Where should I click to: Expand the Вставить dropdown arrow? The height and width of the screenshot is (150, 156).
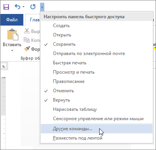12,50
